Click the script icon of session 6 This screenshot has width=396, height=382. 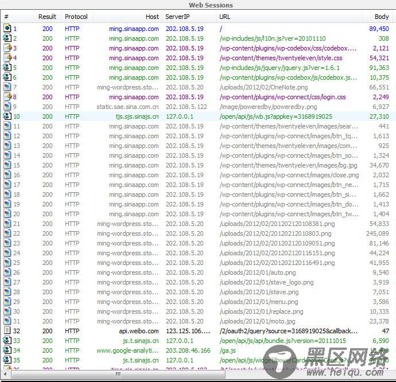click(x=7, y=77)
